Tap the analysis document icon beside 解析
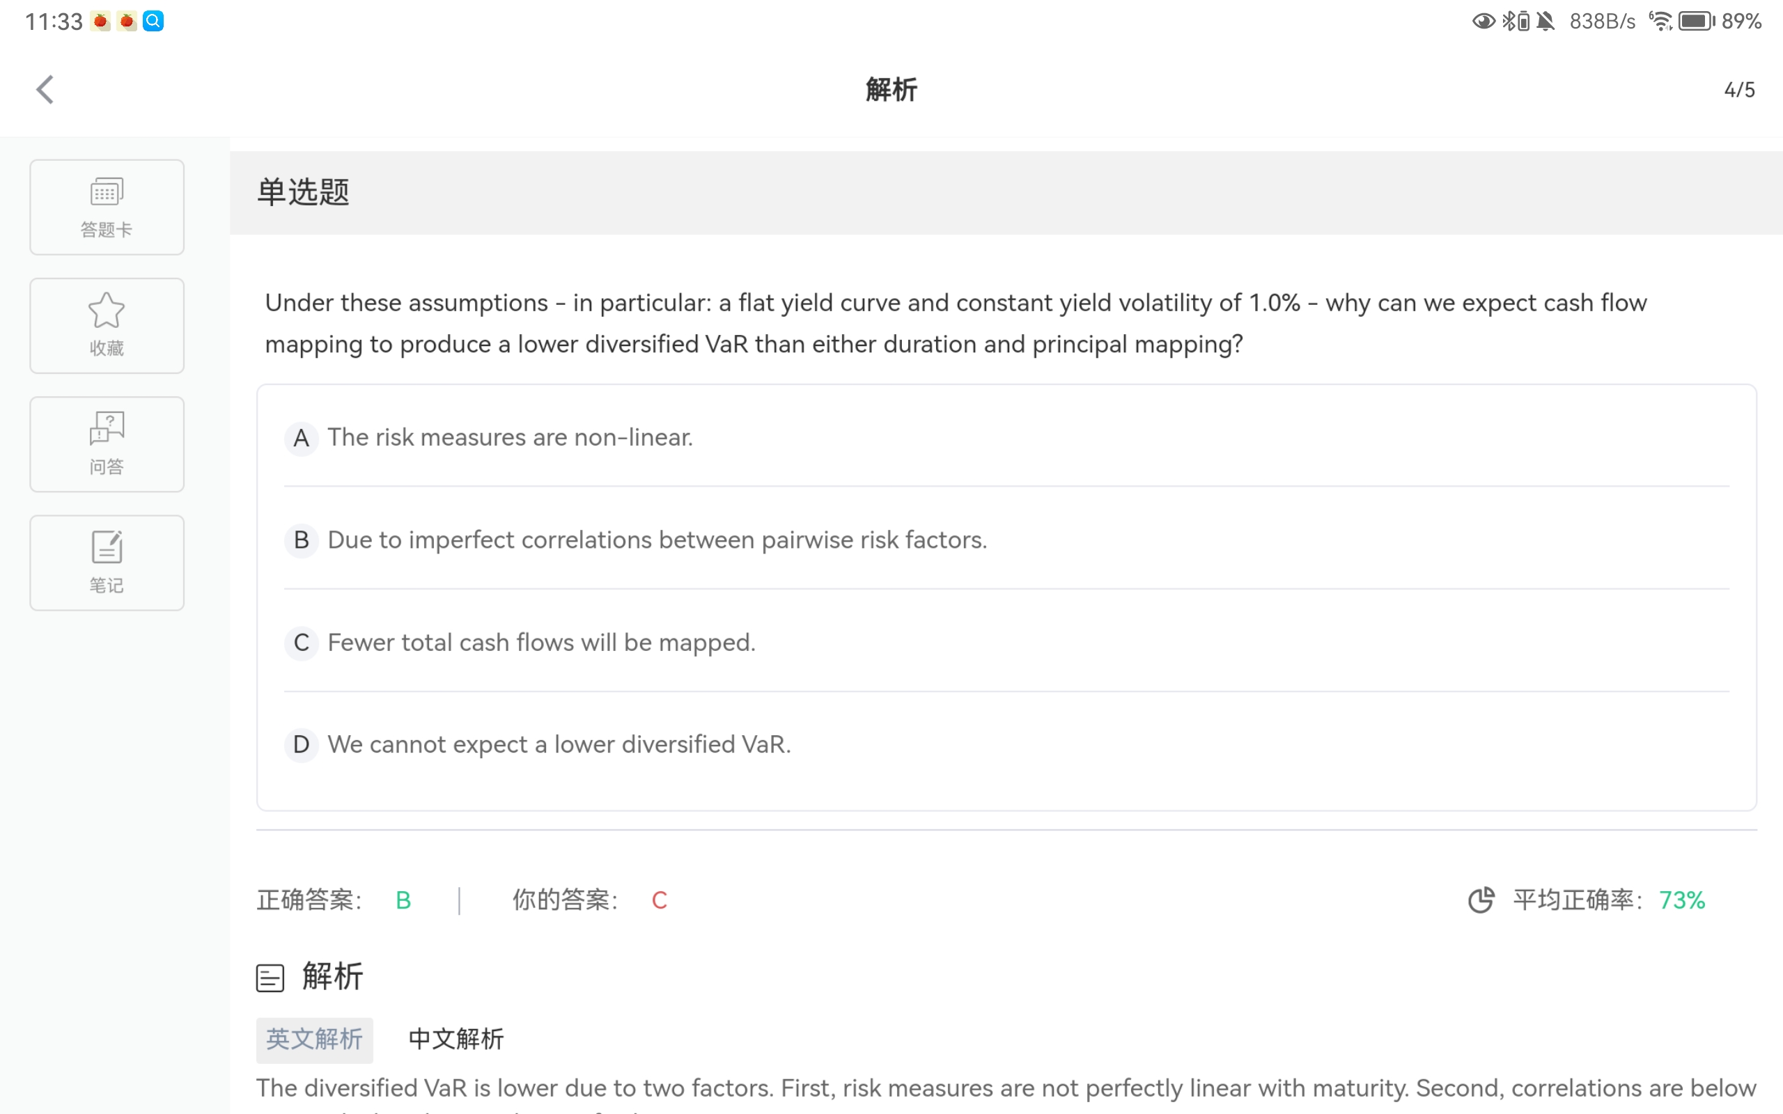1783x1114 pixels. 270,978
